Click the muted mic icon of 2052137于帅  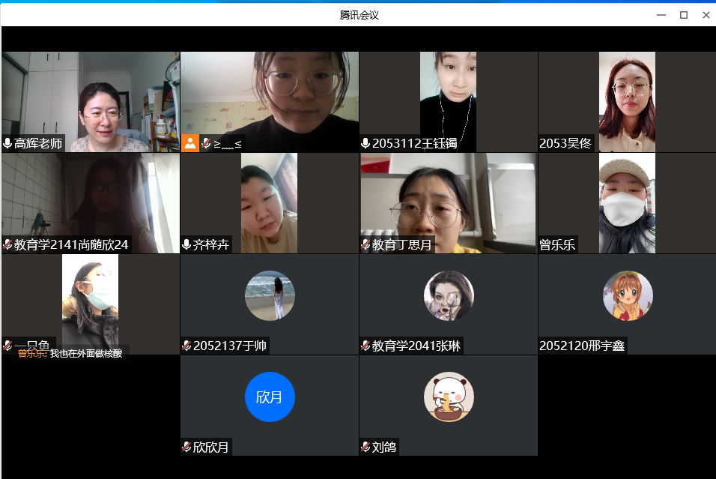point(186,346)
